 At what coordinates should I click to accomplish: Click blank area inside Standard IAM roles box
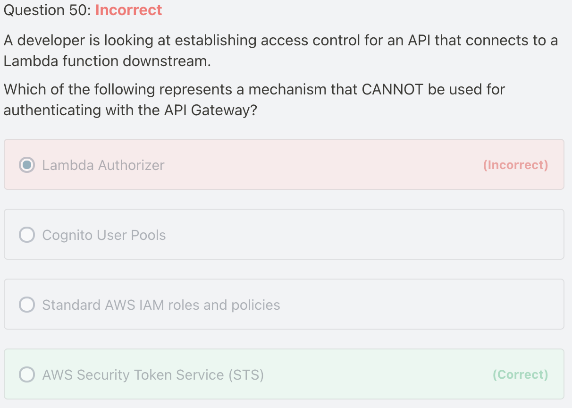click(x=401, y=305)
